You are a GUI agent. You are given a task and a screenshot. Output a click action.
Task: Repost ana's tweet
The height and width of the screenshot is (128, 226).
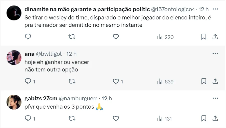point(72,81)
